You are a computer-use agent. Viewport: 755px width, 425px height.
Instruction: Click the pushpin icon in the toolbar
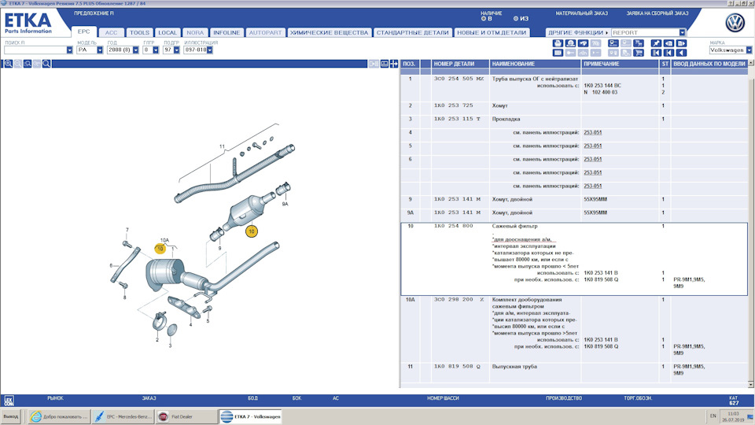[x=656, y=43]
